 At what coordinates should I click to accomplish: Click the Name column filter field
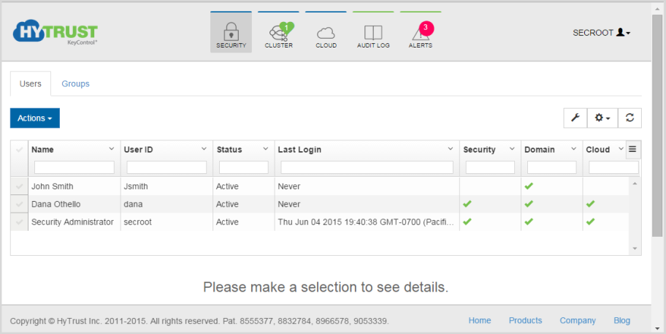click(x=74, y=167)
